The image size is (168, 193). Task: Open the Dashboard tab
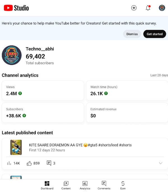47,185
